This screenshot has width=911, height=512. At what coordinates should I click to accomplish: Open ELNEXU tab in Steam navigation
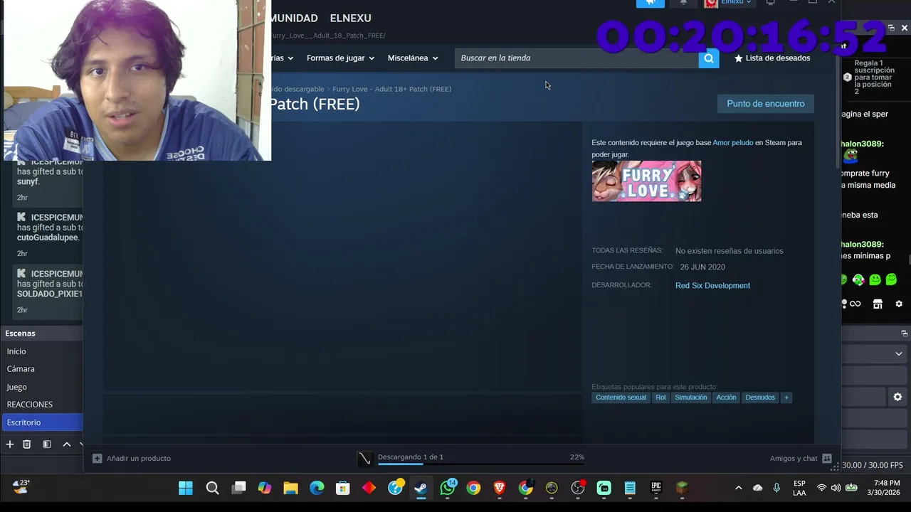[351, 18]
